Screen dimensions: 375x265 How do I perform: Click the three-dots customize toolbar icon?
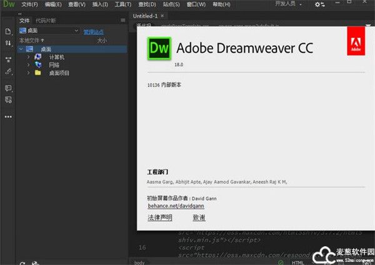point(8,116)
